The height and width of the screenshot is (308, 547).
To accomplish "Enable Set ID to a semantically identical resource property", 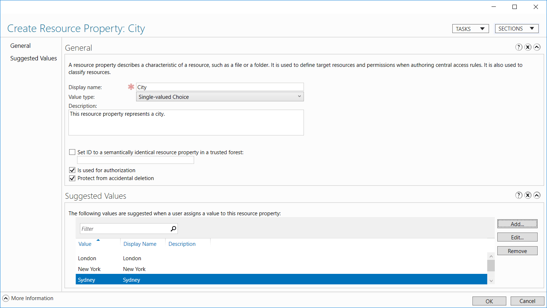I will click(72, 152).
